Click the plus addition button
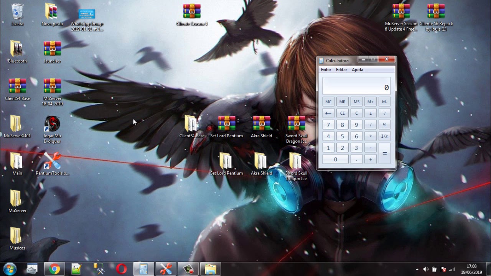Screen dimensions: 491x276 click(371, 159)
